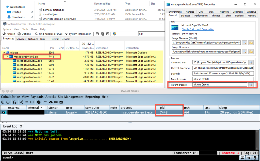Switch to the Services tab

tap(21, 39)
